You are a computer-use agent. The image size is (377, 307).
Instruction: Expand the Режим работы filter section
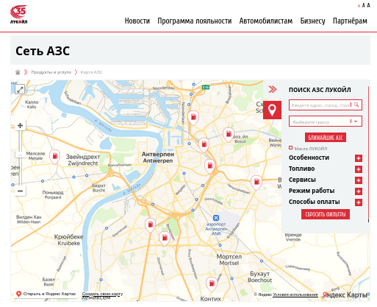pyautogui.click(x=359, y=191)
